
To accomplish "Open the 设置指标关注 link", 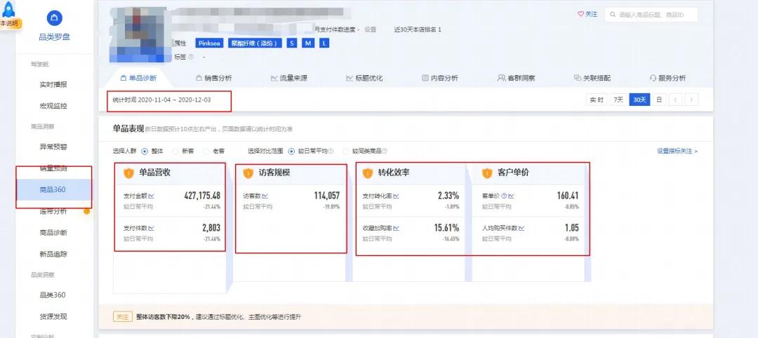I will (677, 151).
